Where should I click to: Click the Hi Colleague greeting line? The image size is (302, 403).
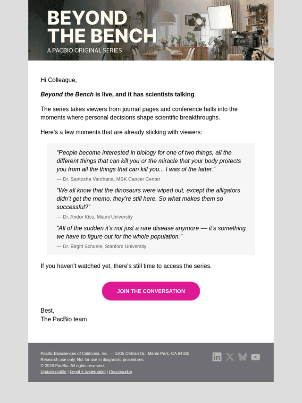click(59, 80)
